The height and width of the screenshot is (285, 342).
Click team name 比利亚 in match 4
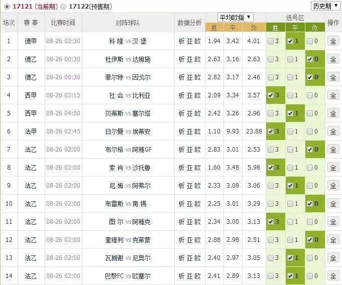point(141,95)
